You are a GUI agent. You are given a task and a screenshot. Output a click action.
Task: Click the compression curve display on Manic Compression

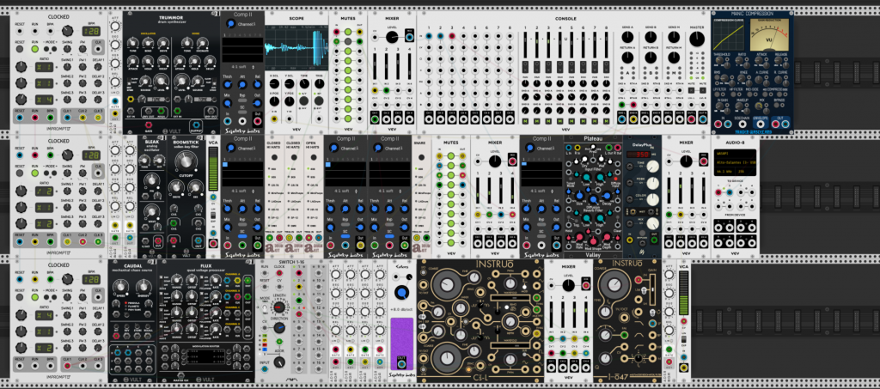pos(730,36)
